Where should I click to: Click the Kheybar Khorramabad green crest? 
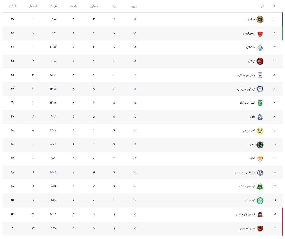click(x=260, y=103)
